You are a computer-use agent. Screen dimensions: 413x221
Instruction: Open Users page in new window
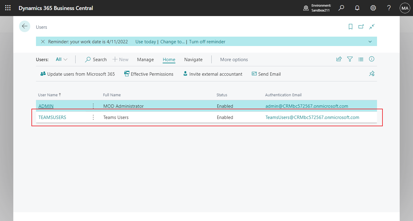pos(361,27)
